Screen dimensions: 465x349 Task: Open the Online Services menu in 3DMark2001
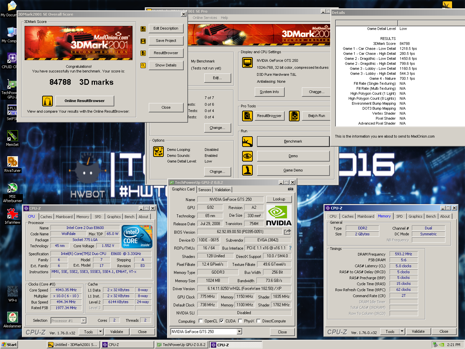tap(205, 18)
